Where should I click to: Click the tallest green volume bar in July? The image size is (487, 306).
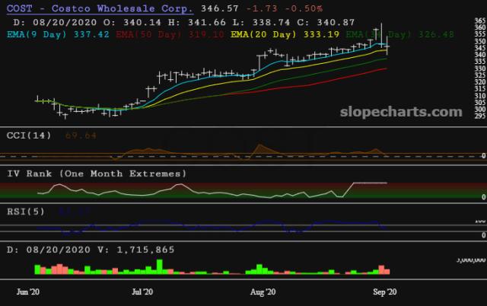tap(158, 267)
